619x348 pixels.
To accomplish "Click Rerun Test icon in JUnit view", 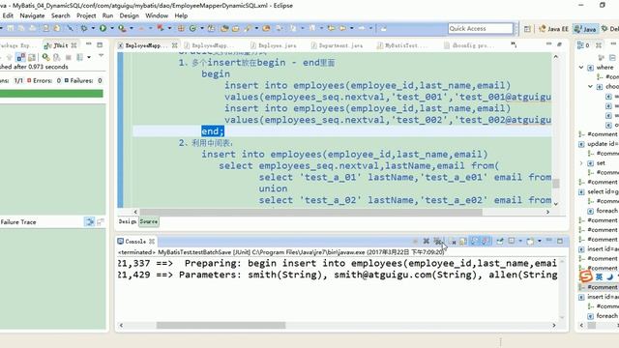I will 45,57.
